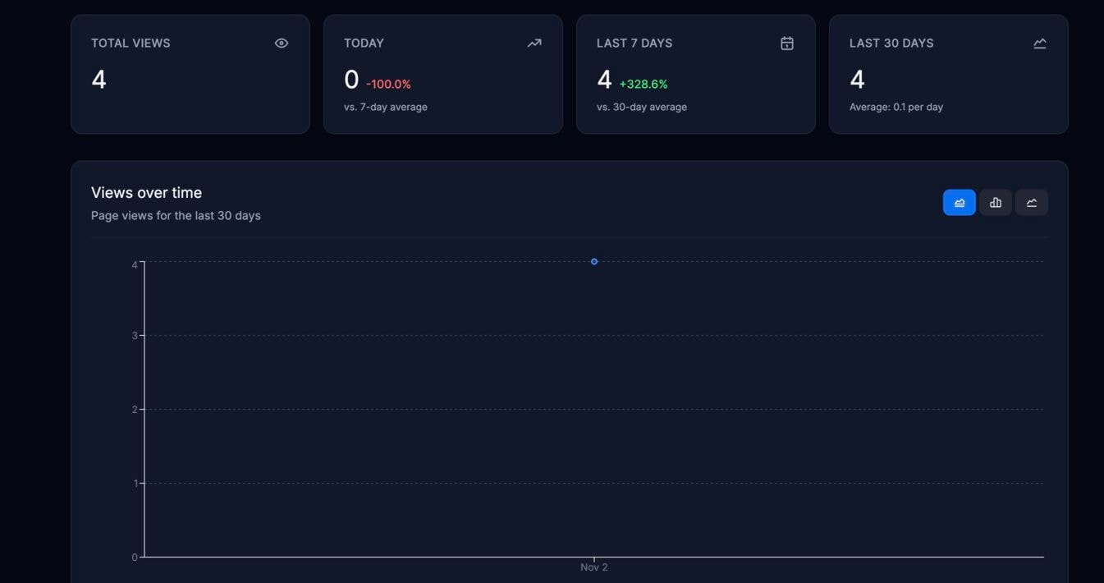Click the Page views for the last 30 days subtitle
This screenshot has width=1104, height=583.
click(176, 215)
